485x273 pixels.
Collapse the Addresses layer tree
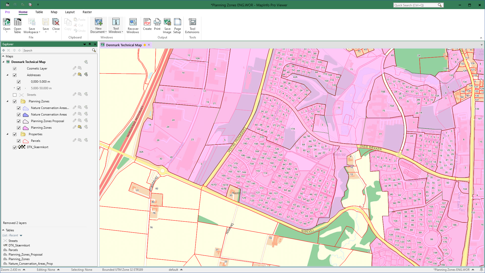(7, 75)
